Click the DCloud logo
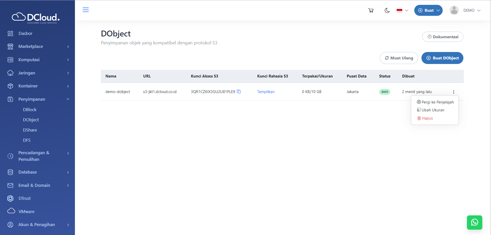The image size is (491, 235). pyautogui.click(x=36, y=18)
